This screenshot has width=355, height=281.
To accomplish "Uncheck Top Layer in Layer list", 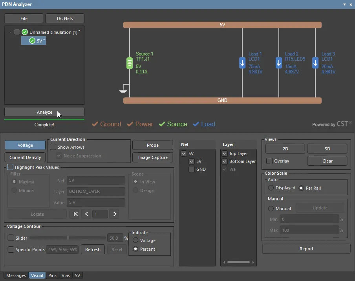I will [x=225, y=153].
